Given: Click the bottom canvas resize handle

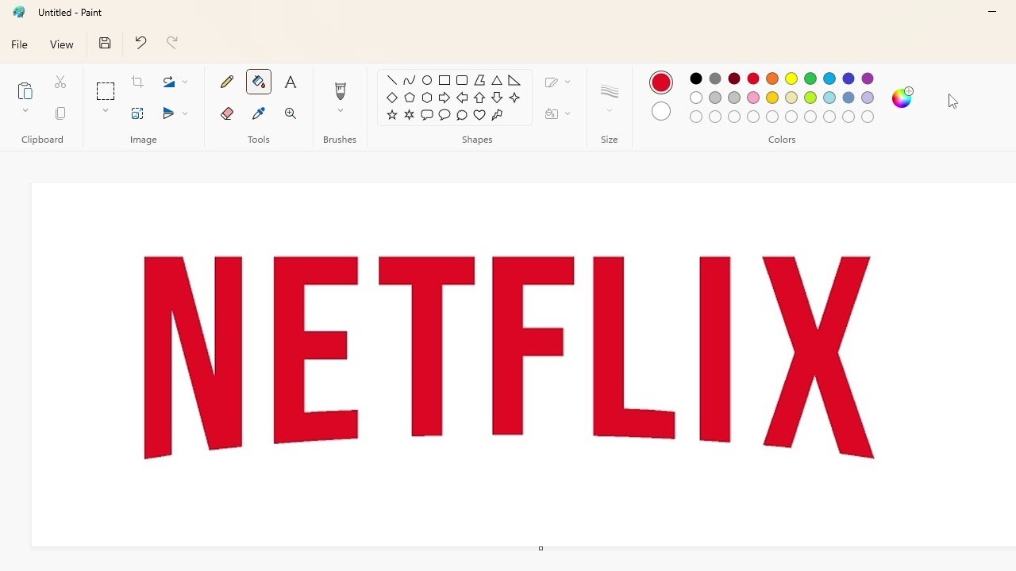Looking at the screenshot, I should click(x=541, y=548).
